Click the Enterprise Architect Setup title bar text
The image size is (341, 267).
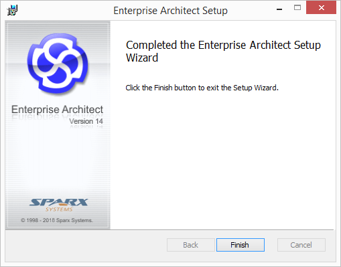tap(170, 11)
